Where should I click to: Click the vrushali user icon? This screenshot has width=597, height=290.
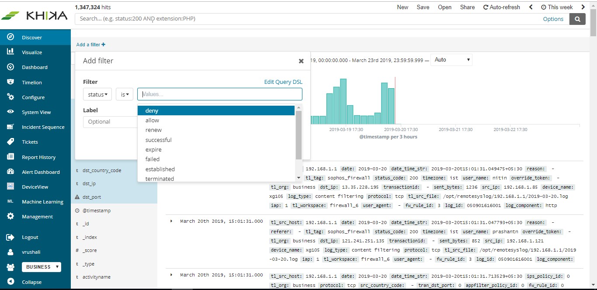pos(10,252)
